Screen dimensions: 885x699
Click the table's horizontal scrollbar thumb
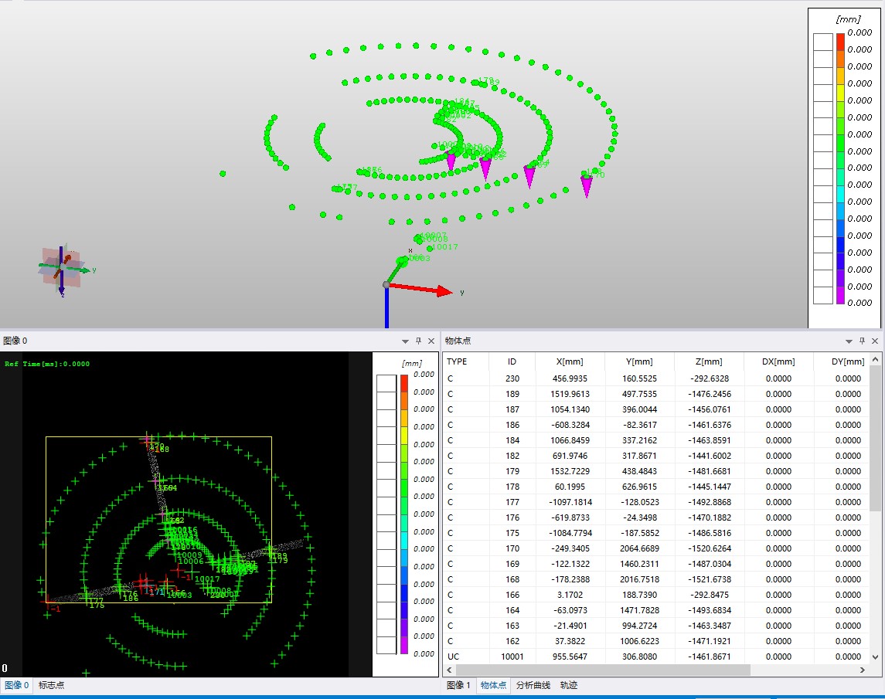603,670
